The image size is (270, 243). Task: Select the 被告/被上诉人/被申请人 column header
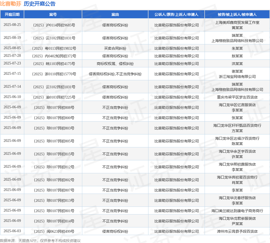coord(237,15)
